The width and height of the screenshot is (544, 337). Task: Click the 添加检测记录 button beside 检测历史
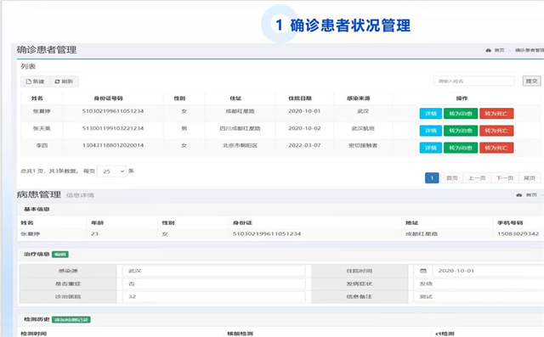[71, 320]
